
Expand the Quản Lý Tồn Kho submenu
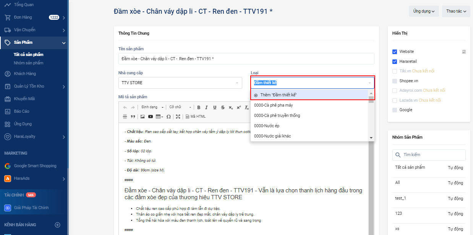point(64,86)
